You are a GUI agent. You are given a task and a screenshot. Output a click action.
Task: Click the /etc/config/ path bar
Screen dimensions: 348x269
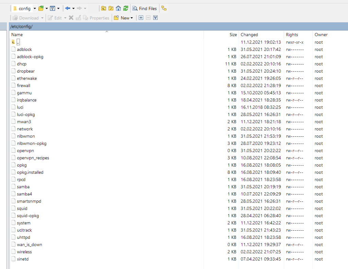[178, 26]
